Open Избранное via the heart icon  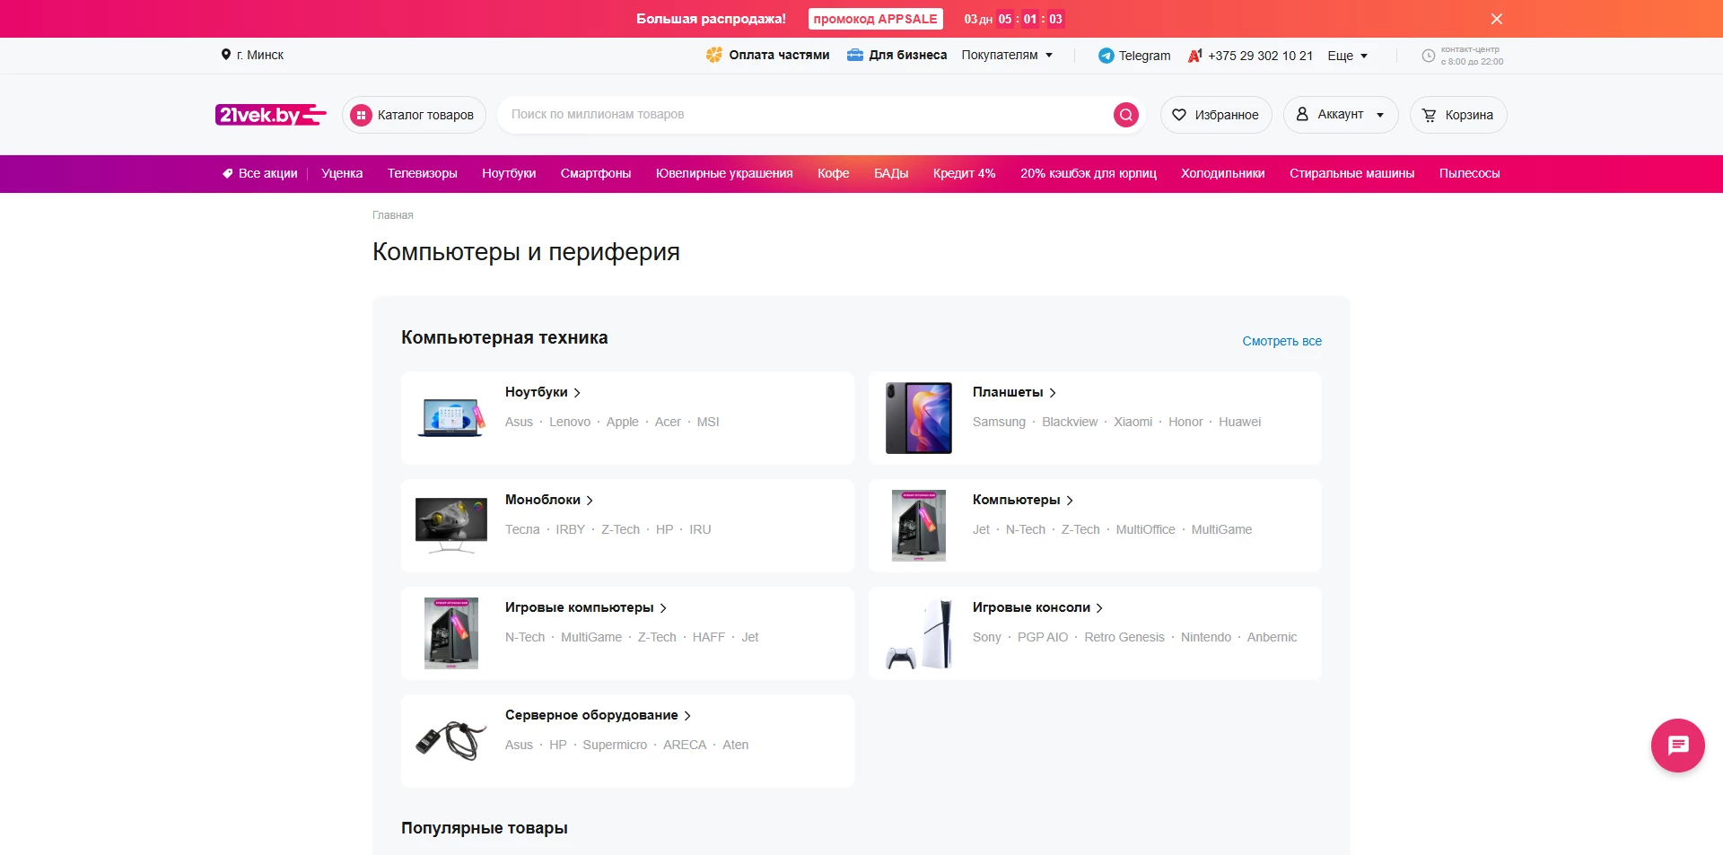point(1177,114)
